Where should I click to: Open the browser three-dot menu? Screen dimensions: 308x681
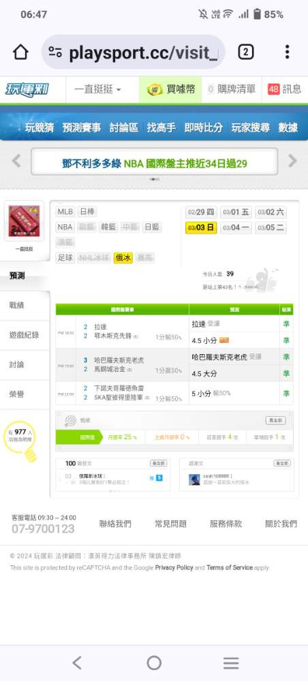[x=287, y=52]
